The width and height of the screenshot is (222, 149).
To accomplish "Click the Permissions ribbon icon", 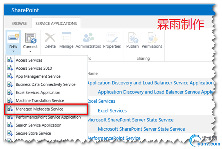I will (x=153, y=38).
